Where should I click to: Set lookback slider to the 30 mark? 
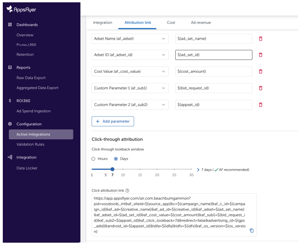(191, 169)
